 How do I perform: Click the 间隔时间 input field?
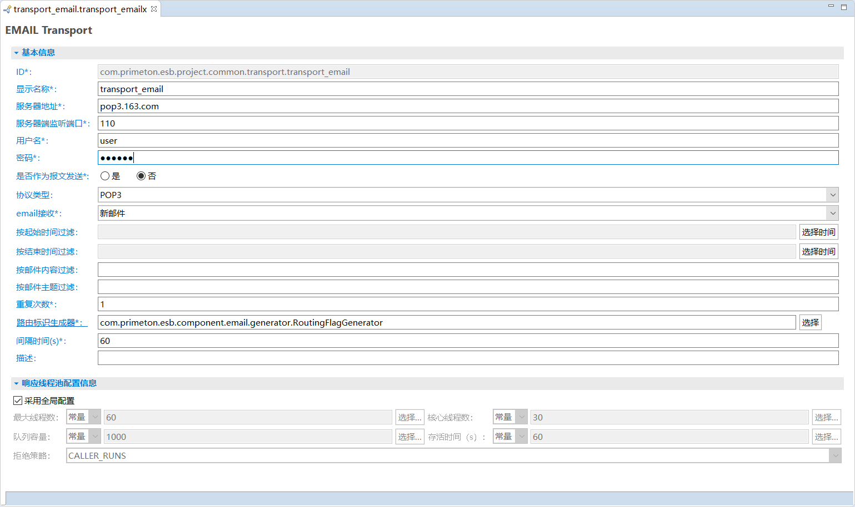468,341
